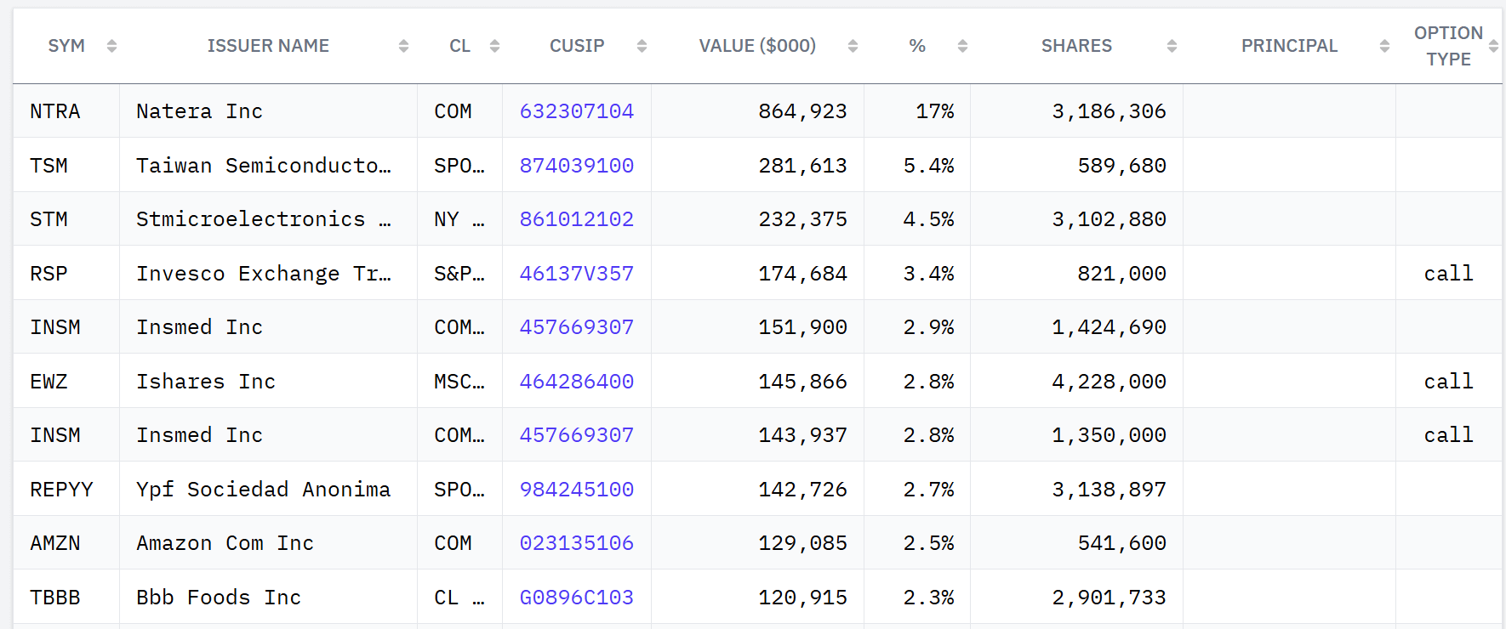Sort by CL column arrows icon
The width and height of the screenshot is (1506, 629).
coord(494,46)
